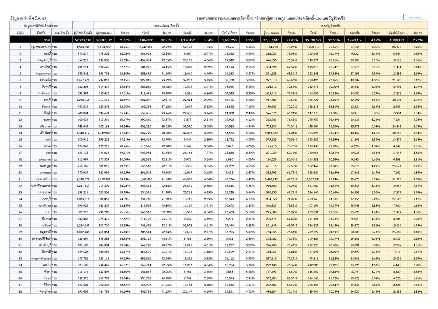The image size is (438, 309).
Task: Click the date label ข้อมูล ณ วันที่ 4 มี.ค. 69
Action: [x=28, y=18]
